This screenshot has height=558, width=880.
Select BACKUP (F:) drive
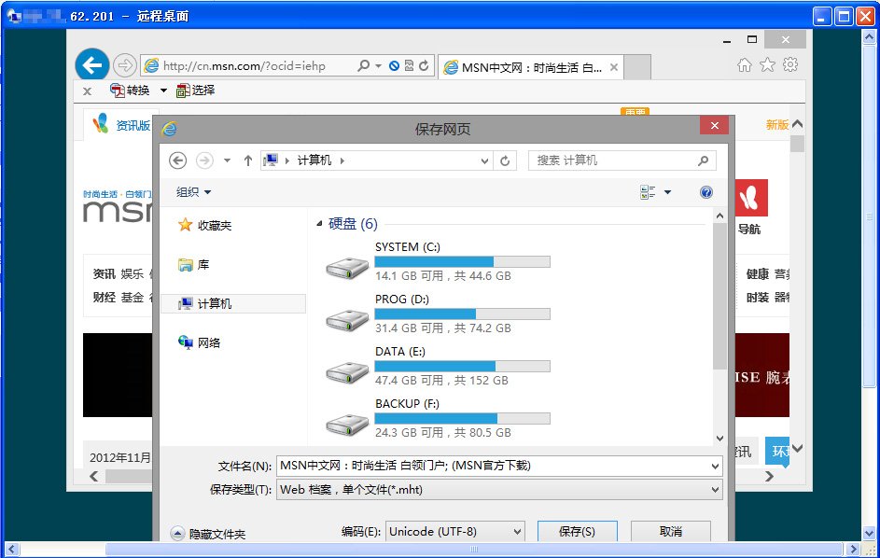pos(438,418)
